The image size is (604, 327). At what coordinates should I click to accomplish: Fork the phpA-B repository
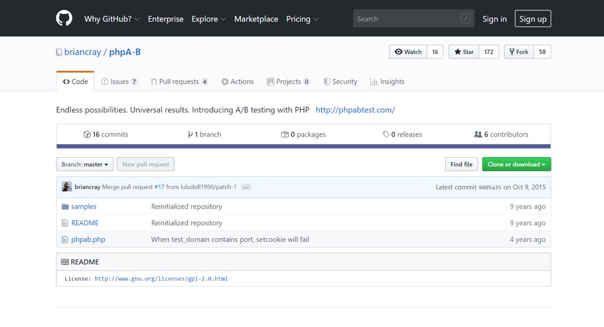pos(519,52)
